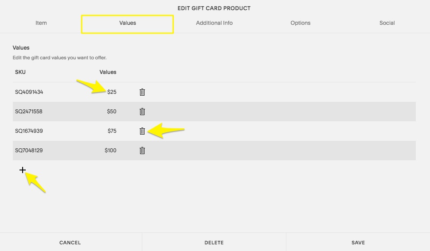
Task: Go to the Options tab
Action: point(301,23)
